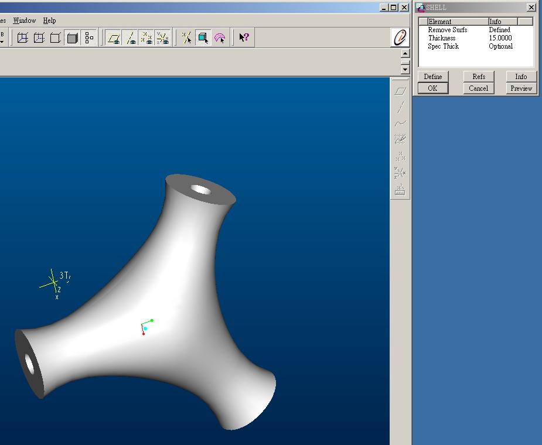Minimize the main application window
Screen dimensions: 542x445
click(x=384, y=7)
